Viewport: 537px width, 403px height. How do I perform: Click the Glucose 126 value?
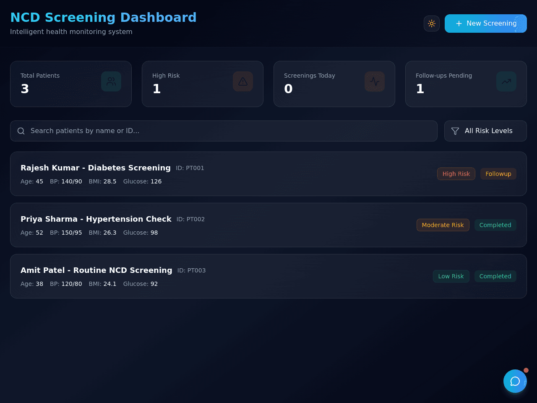pyautogui.click(x=156, y=181)
